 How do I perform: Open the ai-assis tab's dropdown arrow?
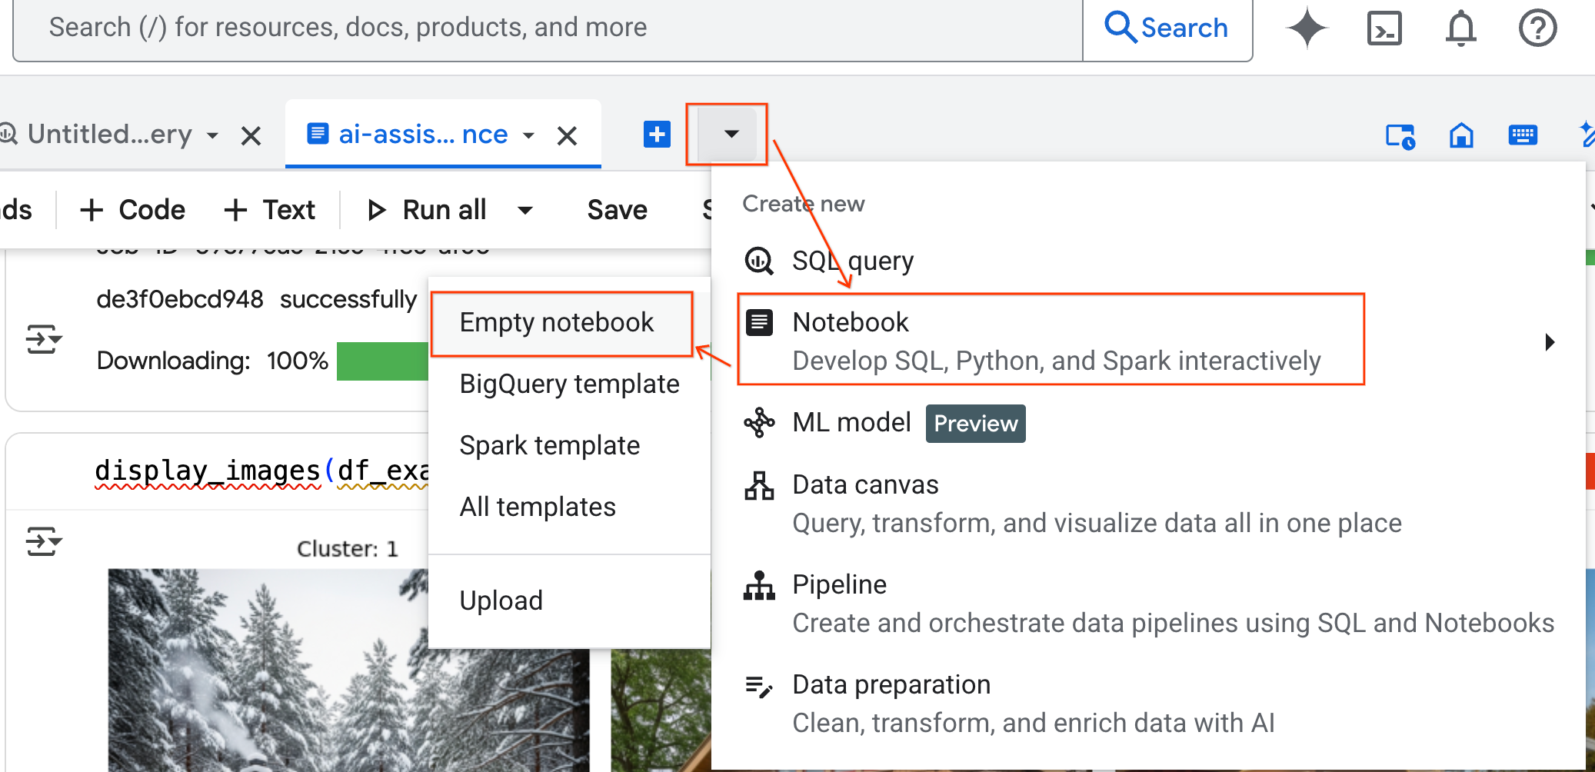(x=528, y=135)
